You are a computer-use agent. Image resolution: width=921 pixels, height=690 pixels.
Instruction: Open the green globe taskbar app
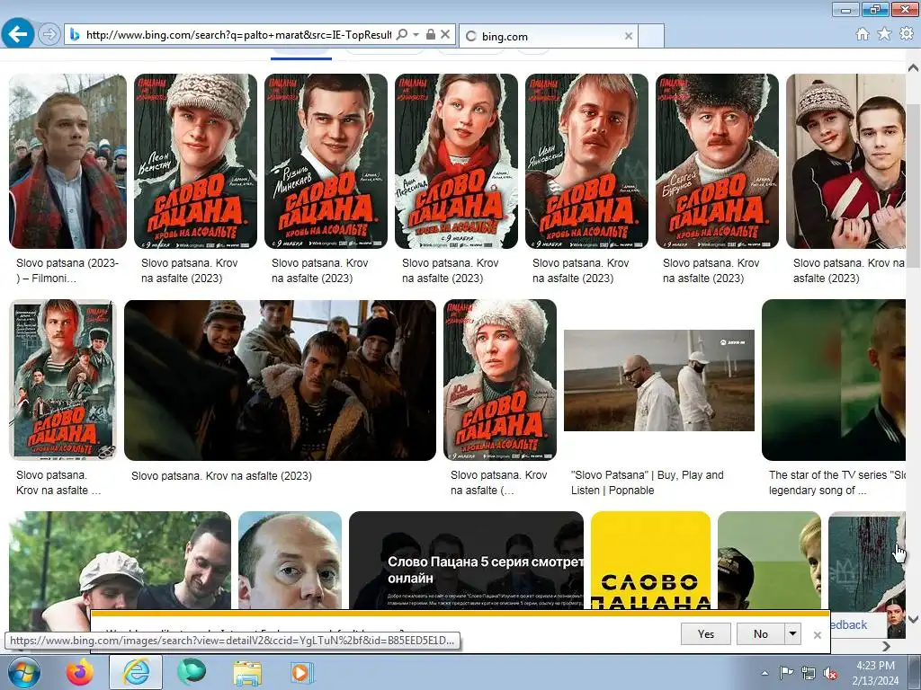pos(192,672)
